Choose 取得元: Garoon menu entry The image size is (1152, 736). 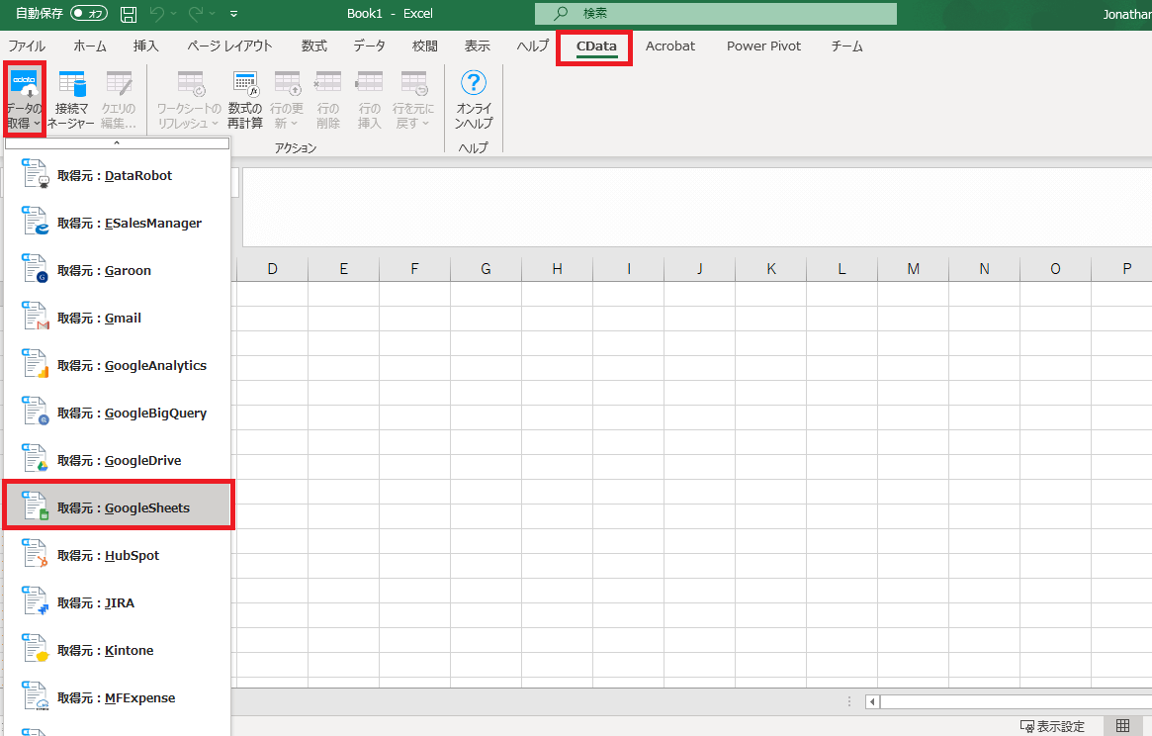click(x=118, y=271)
